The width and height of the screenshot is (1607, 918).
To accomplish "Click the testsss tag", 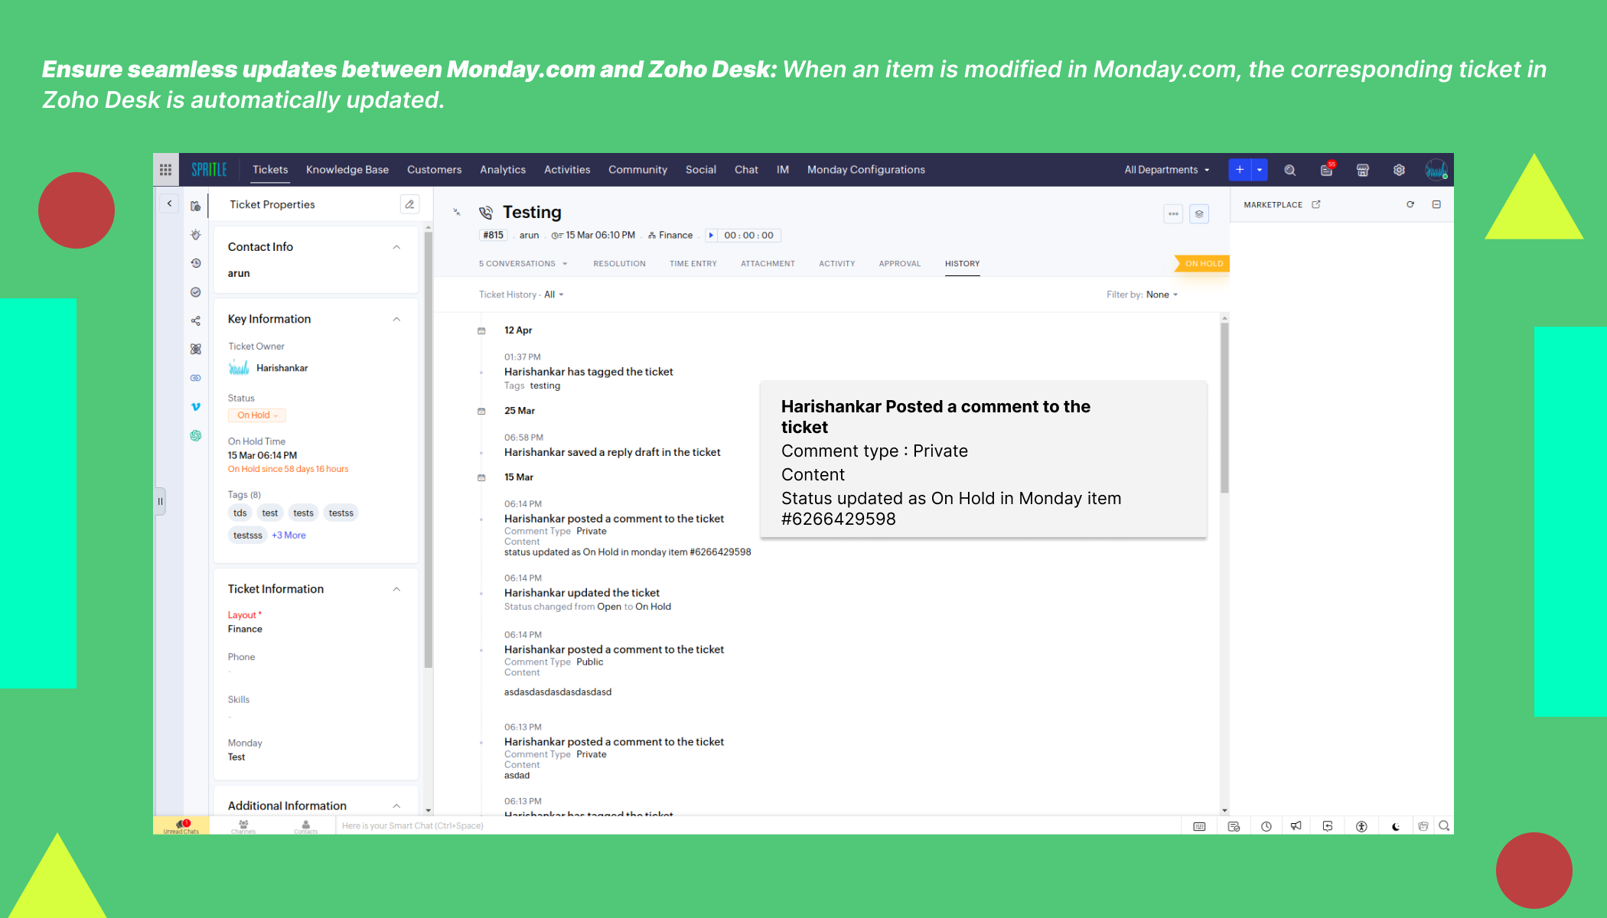I will click(248, 535).
